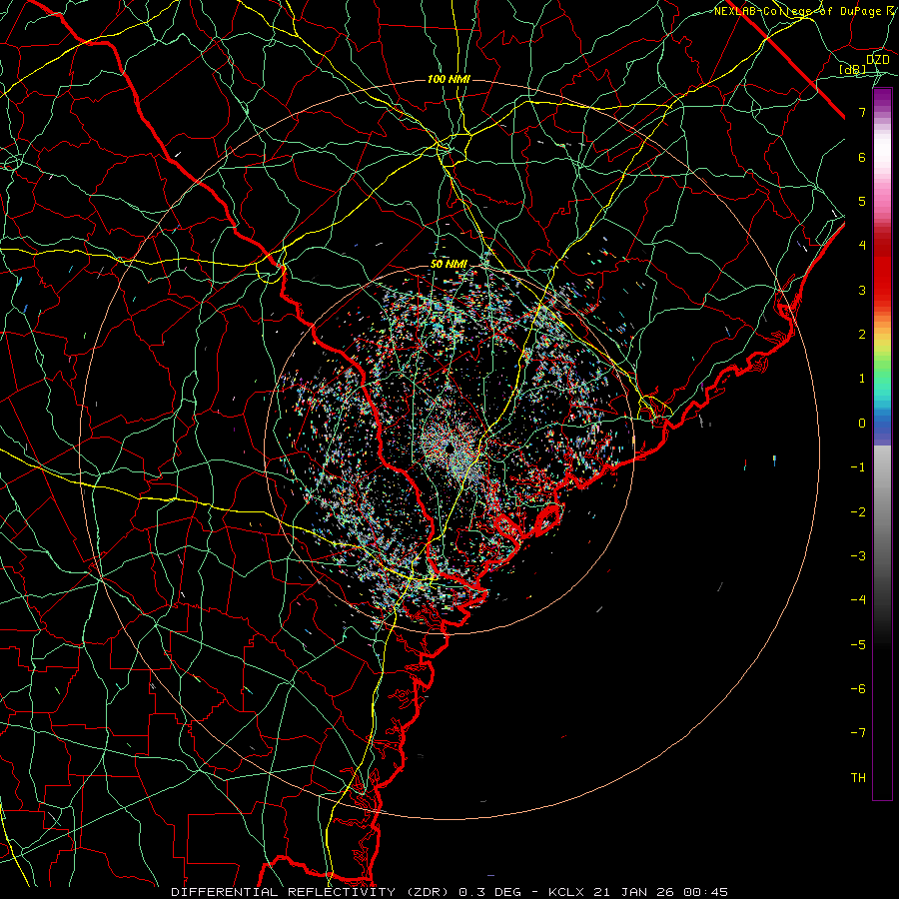
Task: Click the -6 value on the dB scale
Action: pos(859,689)
